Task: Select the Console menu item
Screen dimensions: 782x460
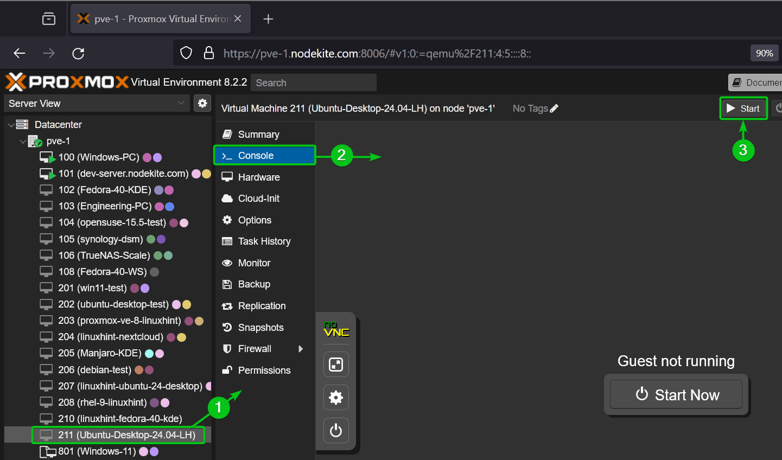Action: point(265,156)
